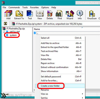Choose Repair archive
Viewport: 100px width, 99px height.
tap(60, 63)
